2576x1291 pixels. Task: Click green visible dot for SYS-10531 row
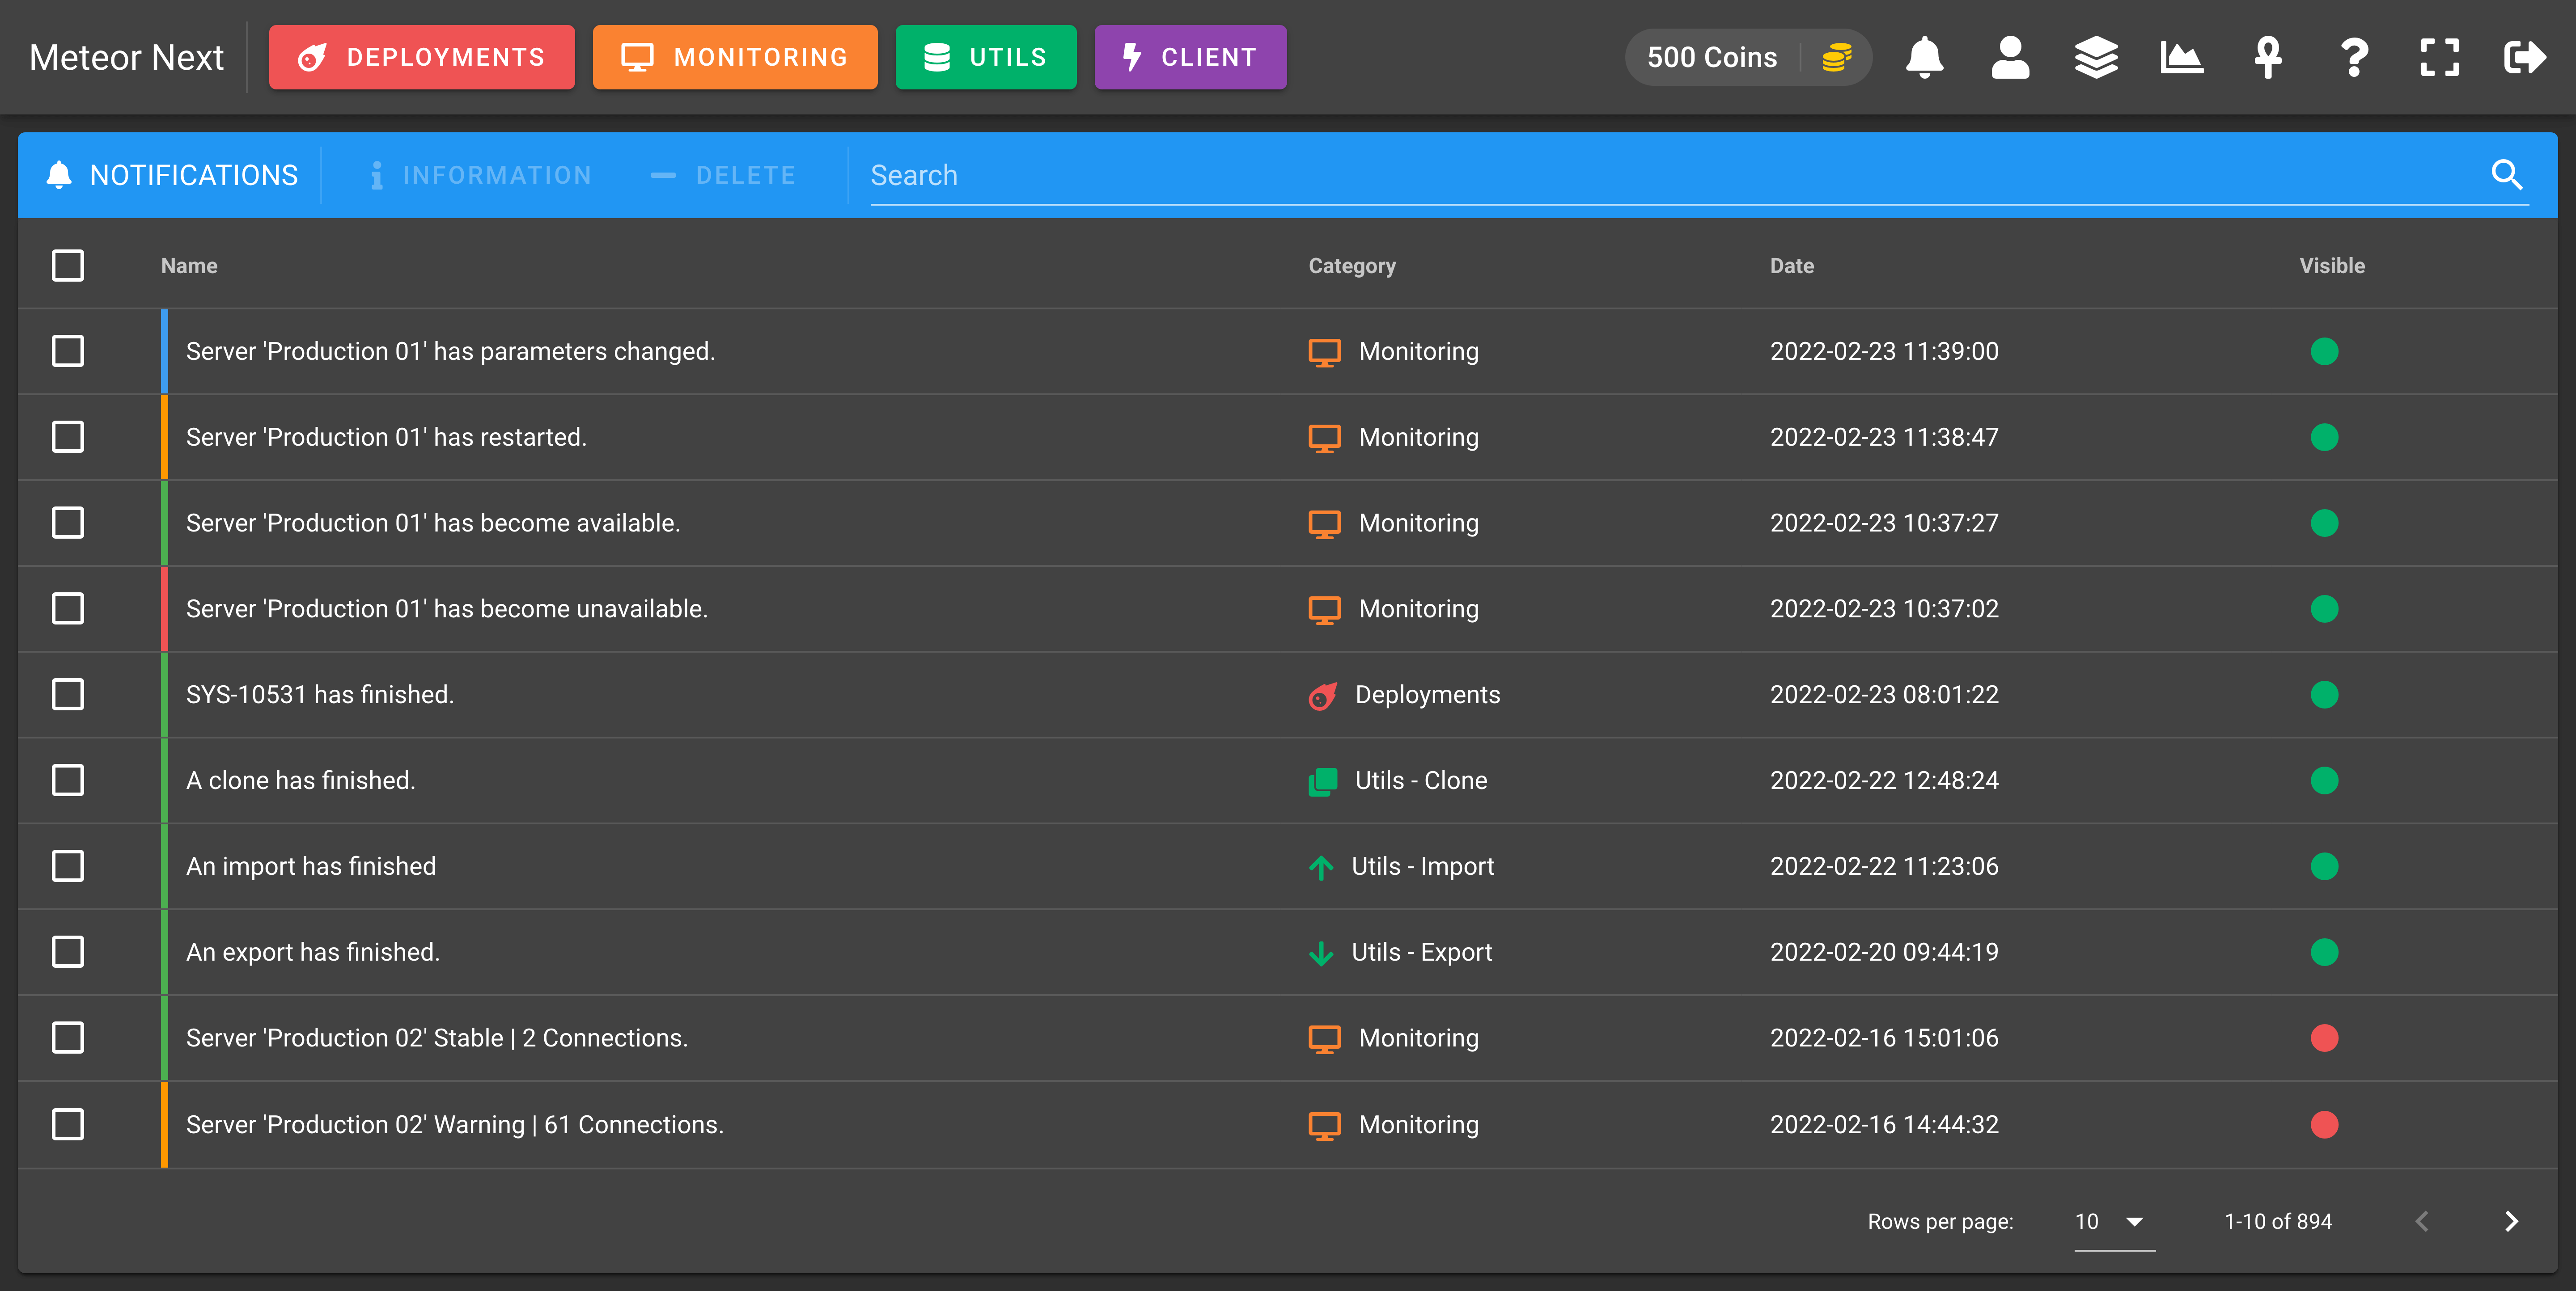(x=2324, y=696)
